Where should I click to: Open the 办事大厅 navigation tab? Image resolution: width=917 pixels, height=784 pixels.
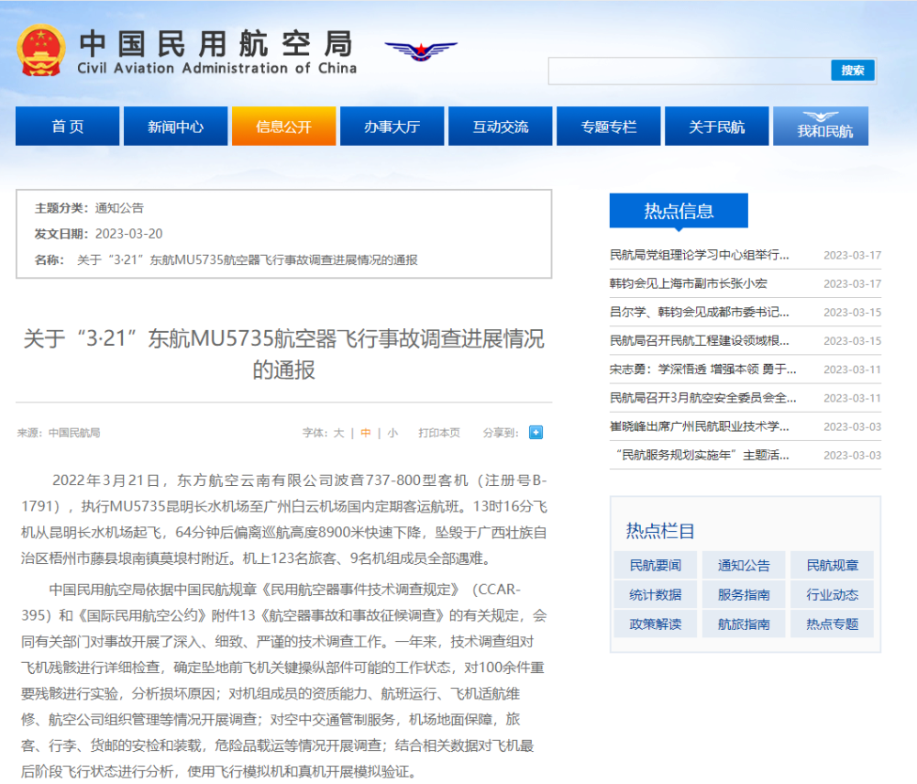pos(392,126)
